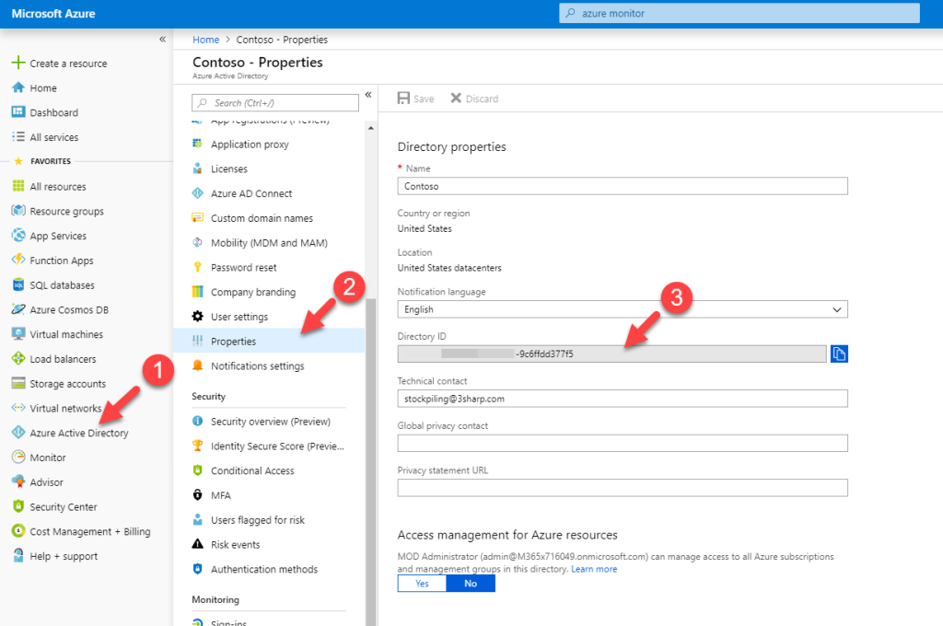Set access management toggle to Yes
This screenshot has height=626, width=943.
[422, 583]
